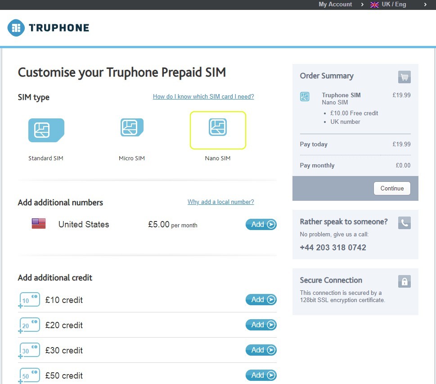Click the Continue button
436x384 pixels.
pos(392,188)
